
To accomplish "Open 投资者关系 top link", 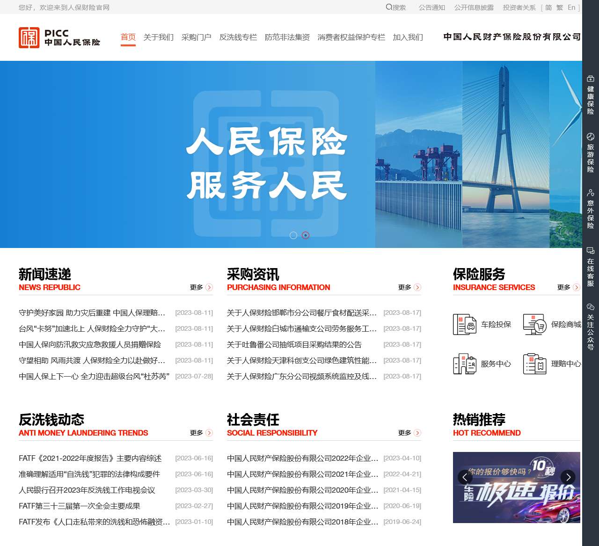I will click(x=519, y=7).
